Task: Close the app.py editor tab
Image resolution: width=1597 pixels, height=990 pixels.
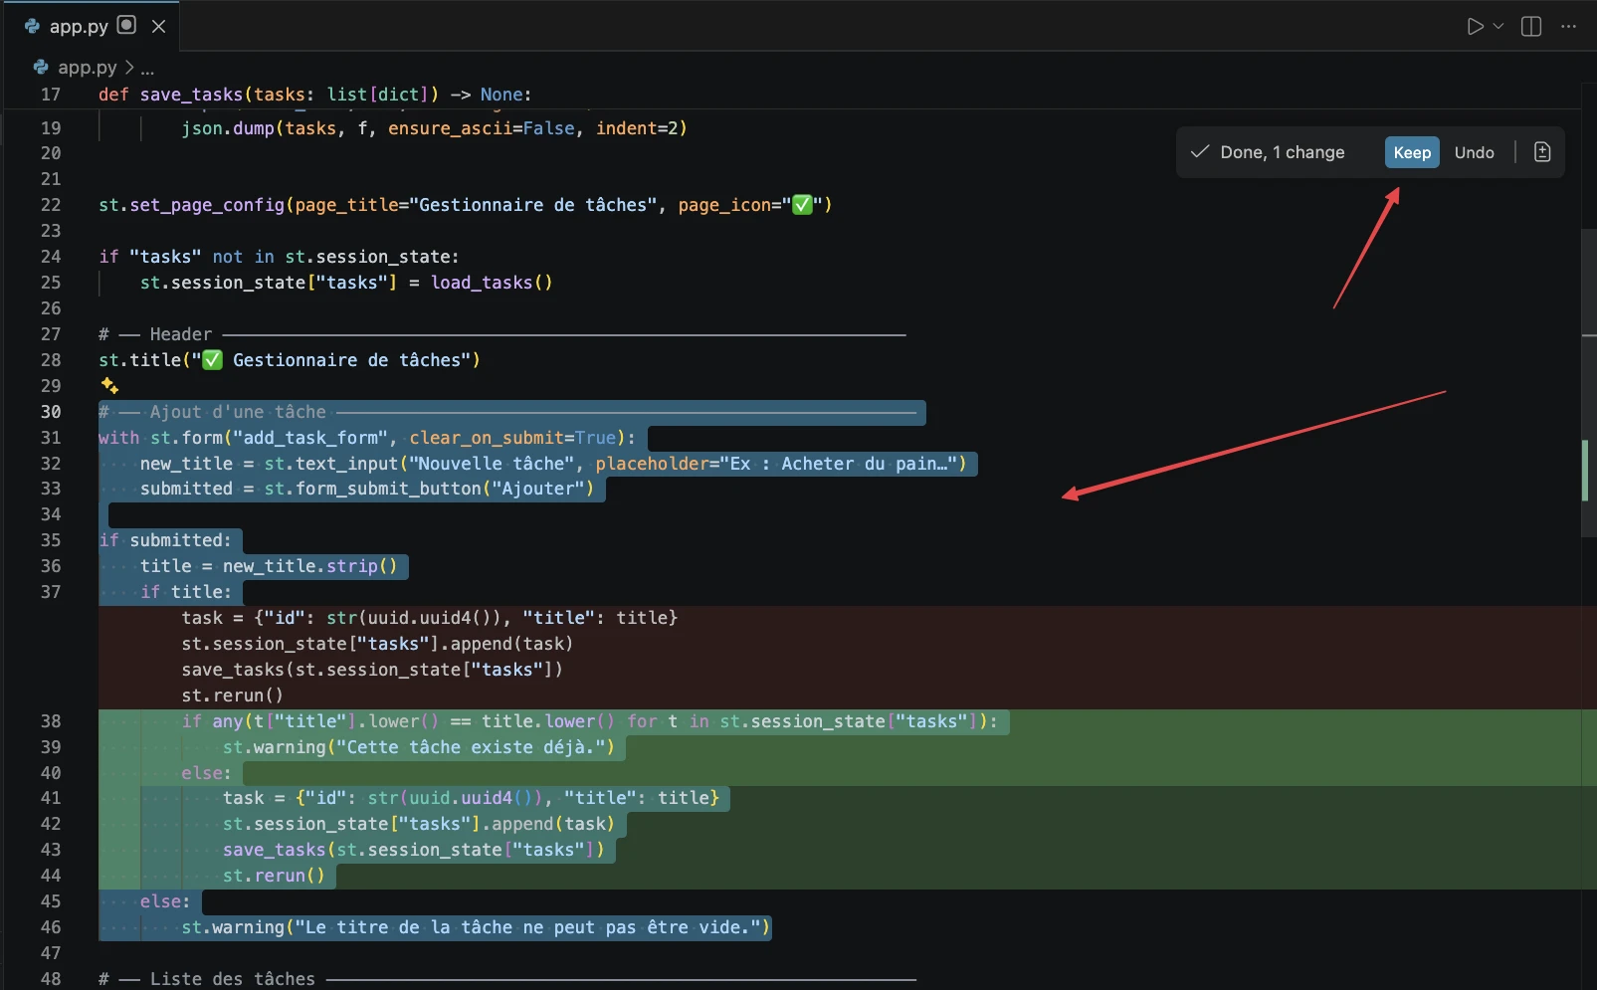Action: [158, 26]
